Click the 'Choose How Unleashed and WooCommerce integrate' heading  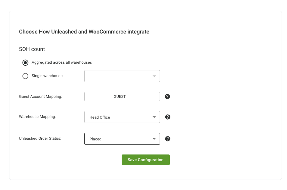84,32
